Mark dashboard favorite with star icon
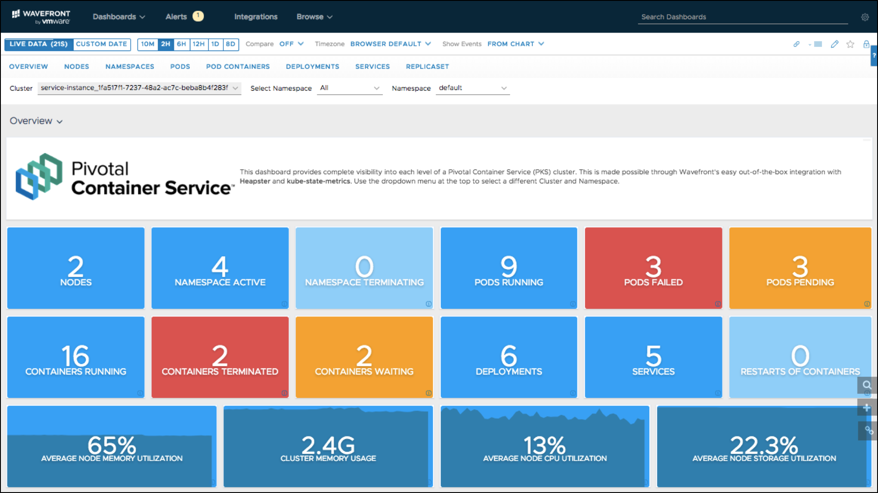 (850, 44)
